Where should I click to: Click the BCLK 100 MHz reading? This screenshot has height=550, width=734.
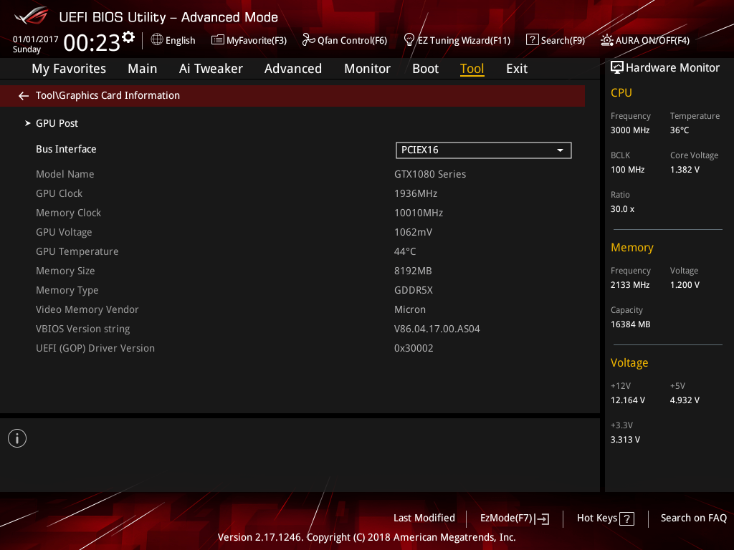tap(628, 170)
